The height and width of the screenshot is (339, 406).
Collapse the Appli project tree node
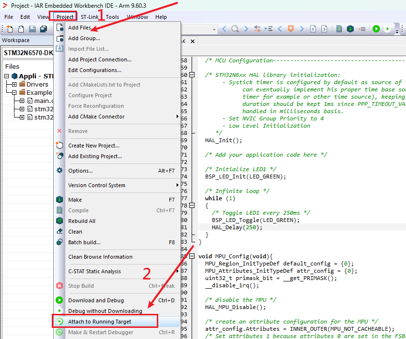tap(7, 76)
